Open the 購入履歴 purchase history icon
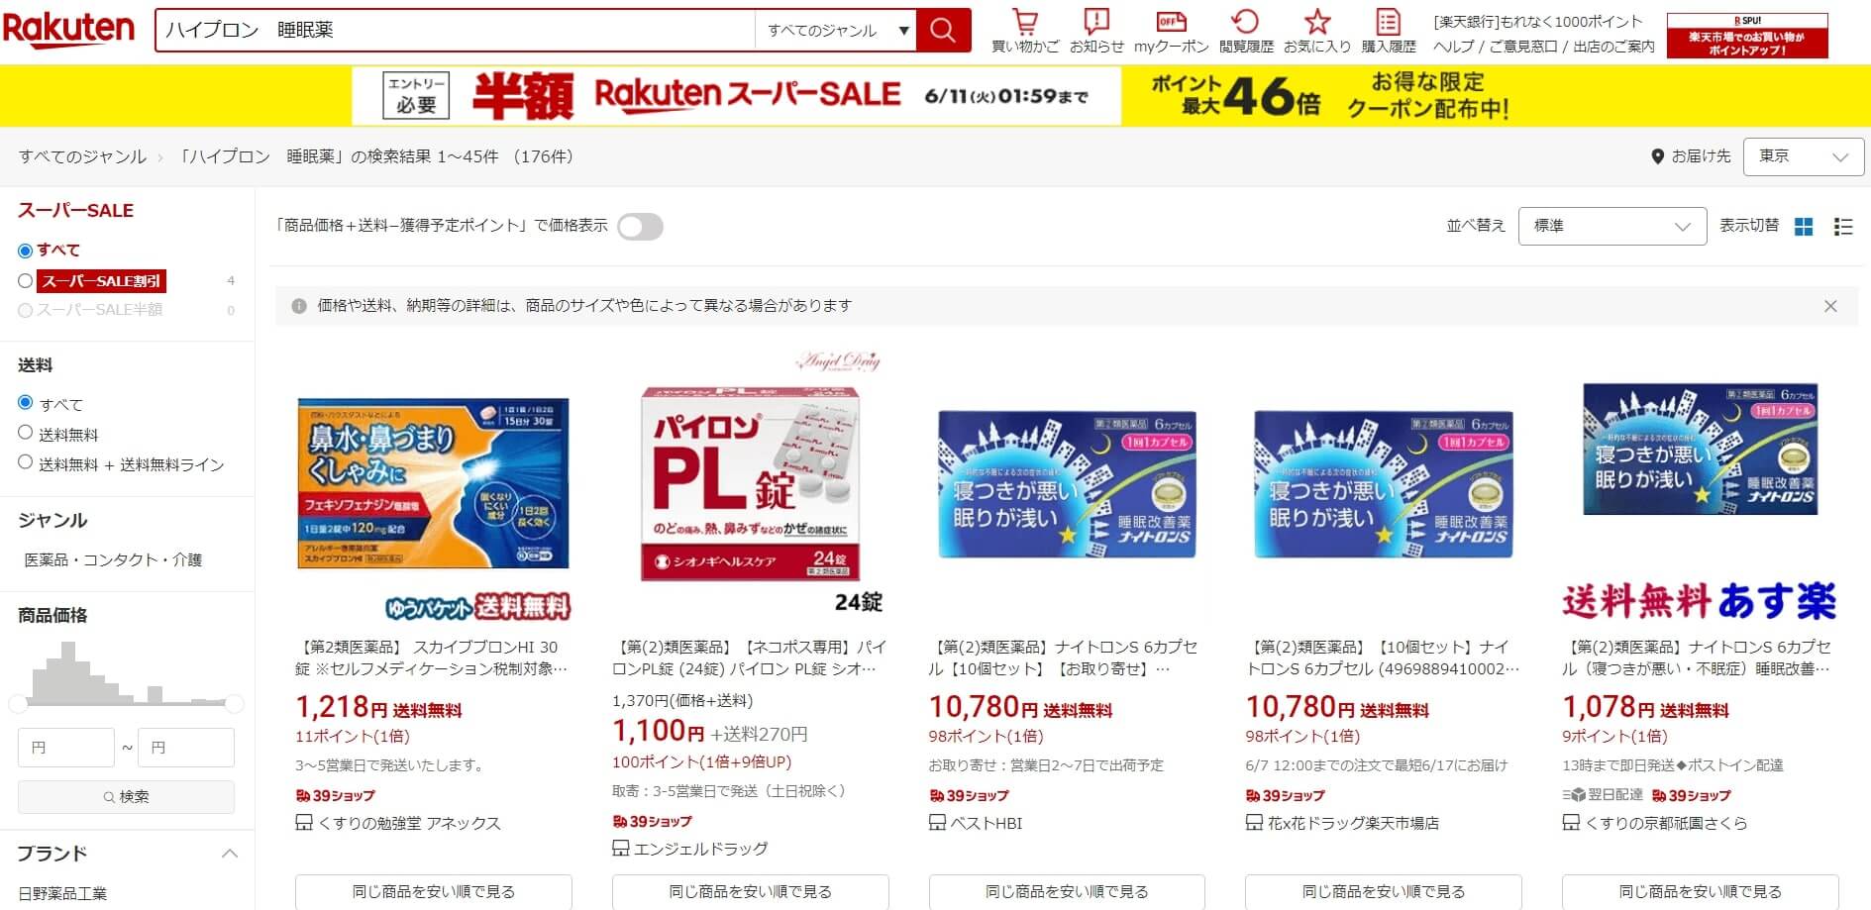 point(1389,31)
